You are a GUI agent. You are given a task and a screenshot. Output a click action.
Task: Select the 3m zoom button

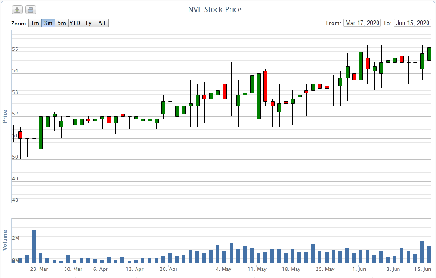(x=48, y=23)
